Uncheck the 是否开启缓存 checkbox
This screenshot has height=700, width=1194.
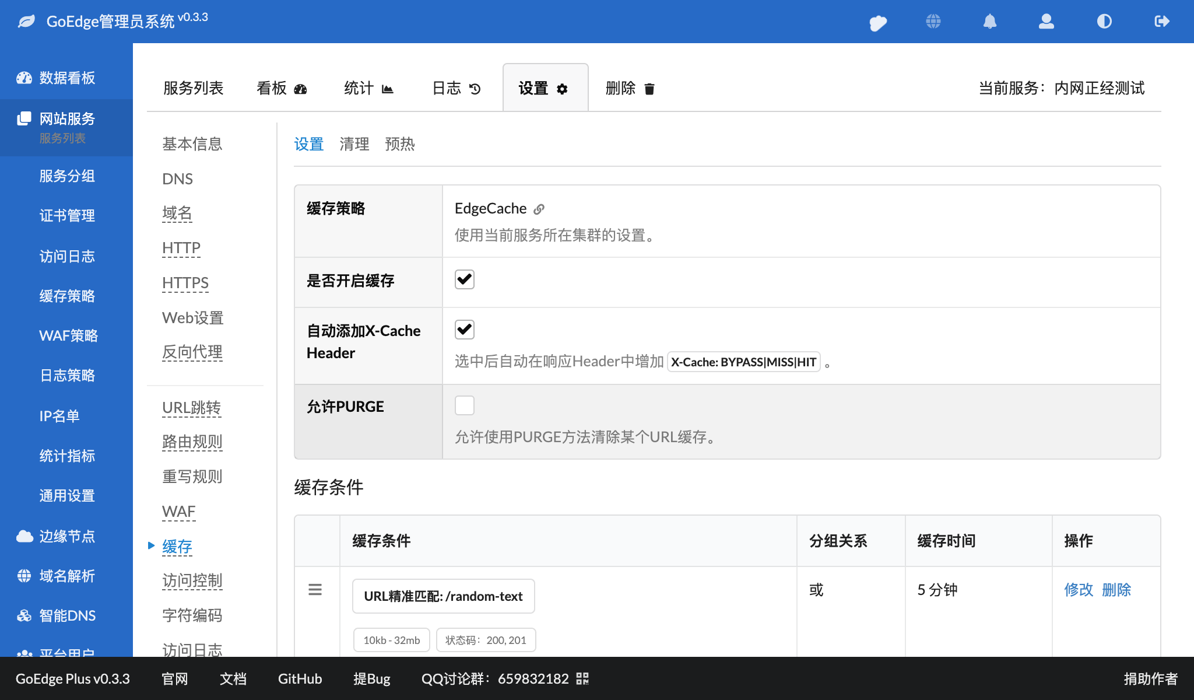[x=465, y=279]
